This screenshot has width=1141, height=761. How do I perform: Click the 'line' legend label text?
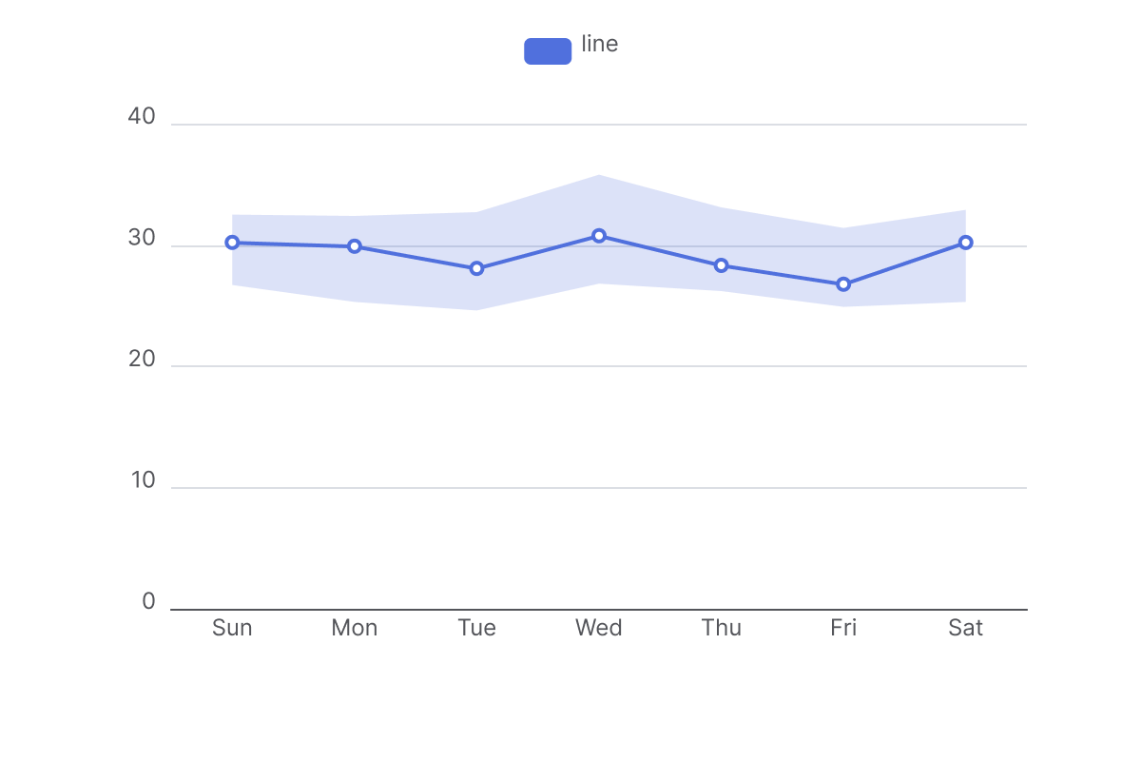point(600,44)
